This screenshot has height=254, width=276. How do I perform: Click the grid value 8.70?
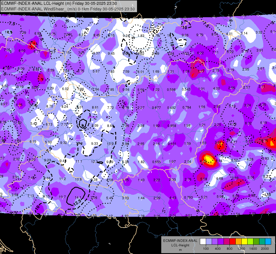[50, 106]
